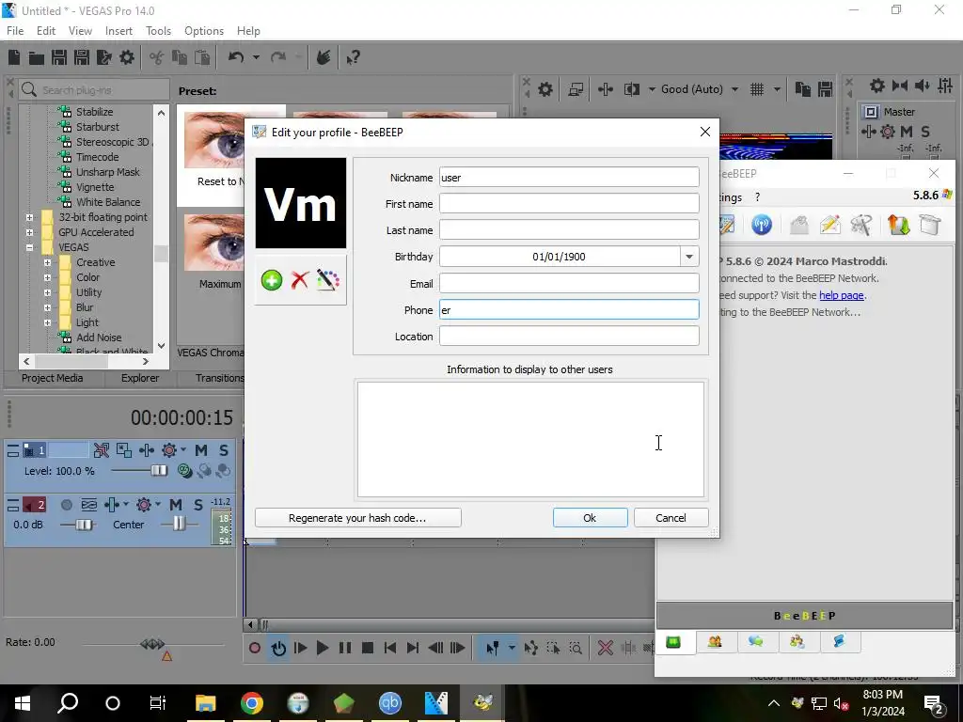Click the VEGAS Save icon in toolbar

tap(59, 57)
